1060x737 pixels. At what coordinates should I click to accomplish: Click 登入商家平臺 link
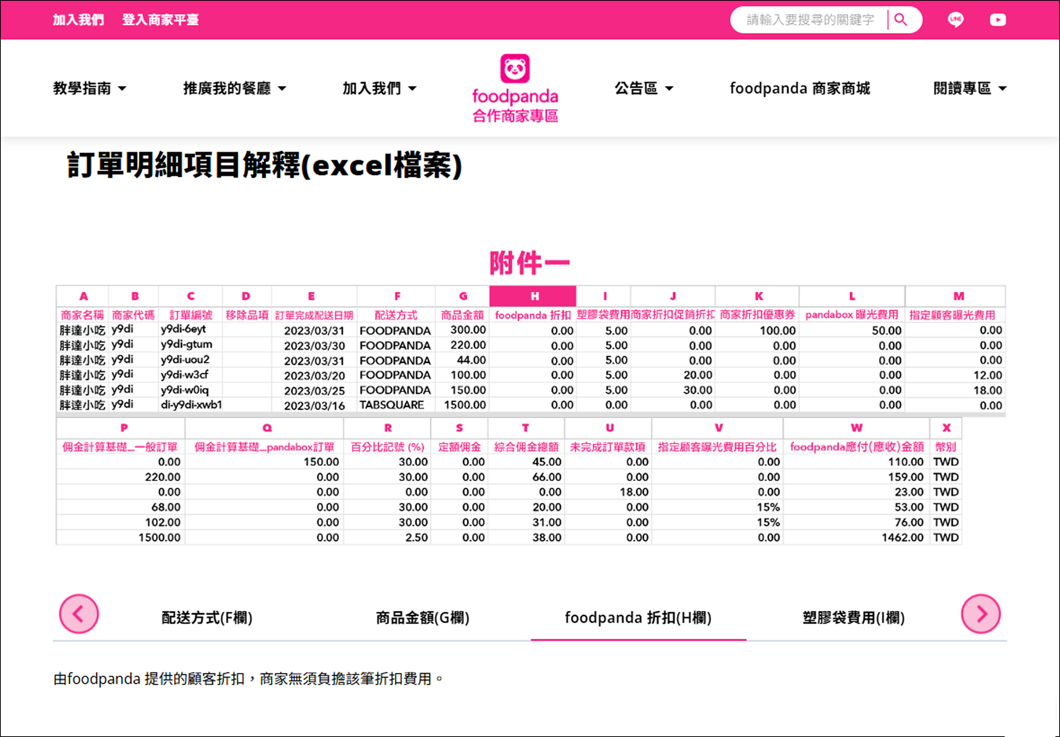coord(160,20)
